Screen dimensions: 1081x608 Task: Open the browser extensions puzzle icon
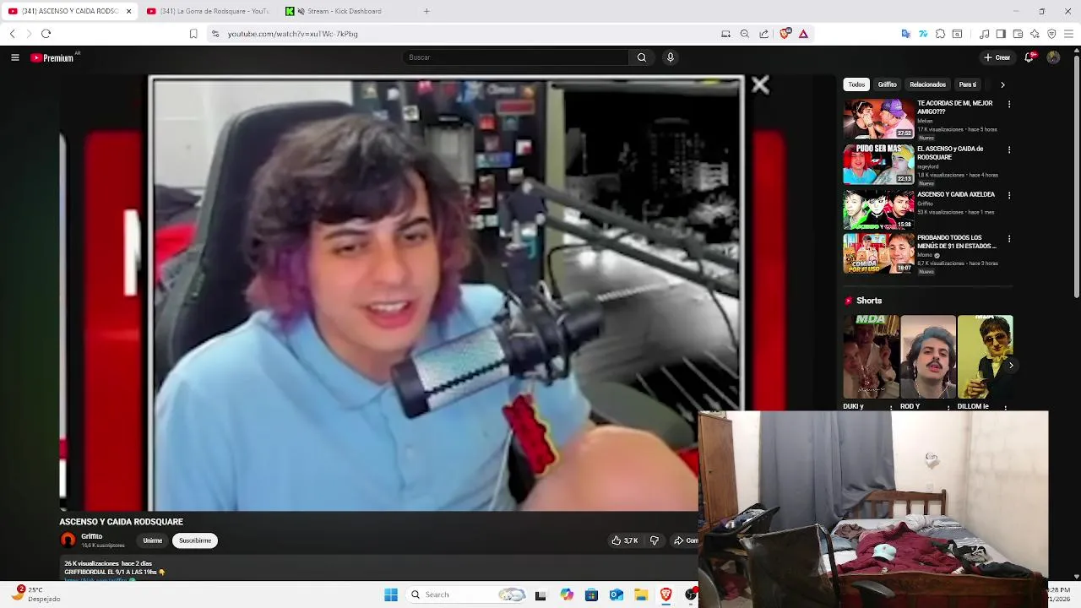pyautogui.click(x=940, y=34)
